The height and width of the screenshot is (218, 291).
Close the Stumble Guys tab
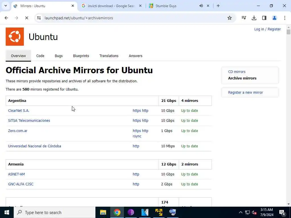pos(208,6)
